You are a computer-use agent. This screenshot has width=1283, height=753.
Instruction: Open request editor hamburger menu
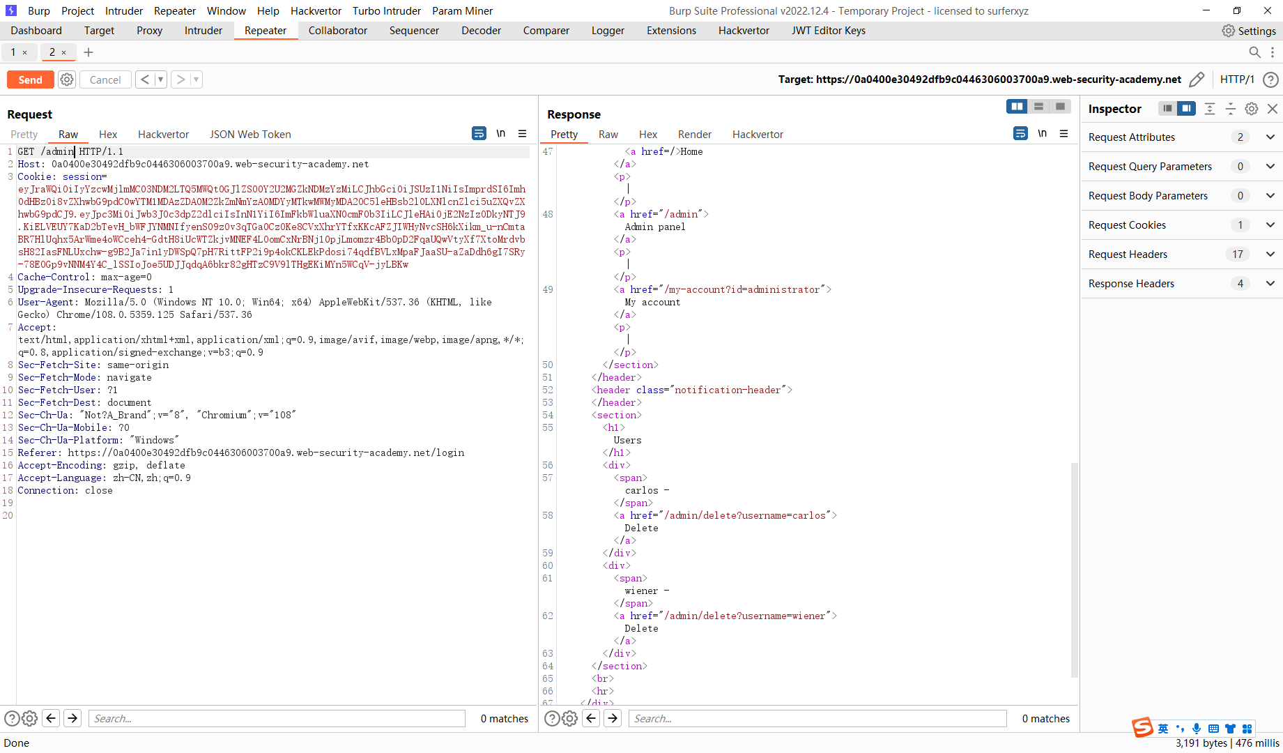522,133
